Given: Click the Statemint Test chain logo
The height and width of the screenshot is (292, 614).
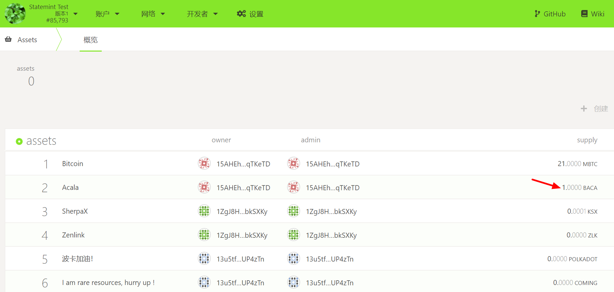Looking at the screenshot, I should tap(15, 14).
